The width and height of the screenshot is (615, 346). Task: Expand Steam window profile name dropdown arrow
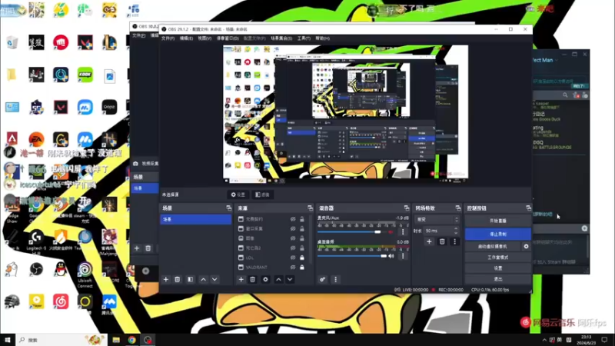pyautogui.click(x=557, y=60)
